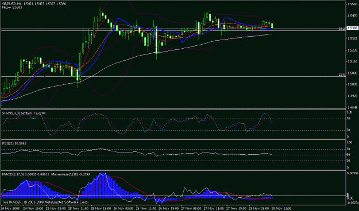Click the current price tag 1.5386
The height and width of the screenshot is (211, 359).
(x=352, y=28)
